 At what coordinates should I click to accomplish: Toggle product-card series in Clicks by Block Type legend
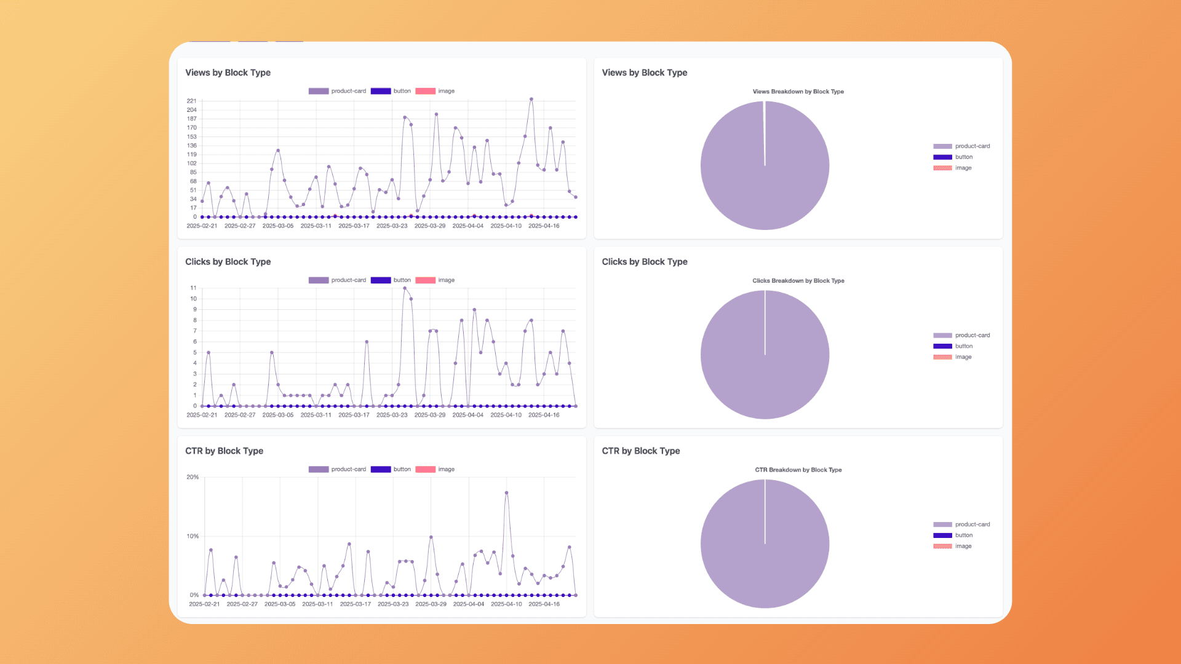coord(338,280)
